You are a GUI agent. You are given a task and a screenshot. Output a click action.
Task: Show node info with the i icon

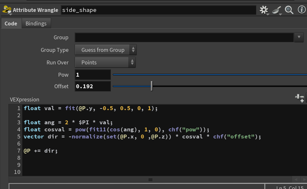coord(302,9)
